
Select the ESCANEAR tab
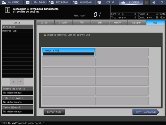[131, 2]
